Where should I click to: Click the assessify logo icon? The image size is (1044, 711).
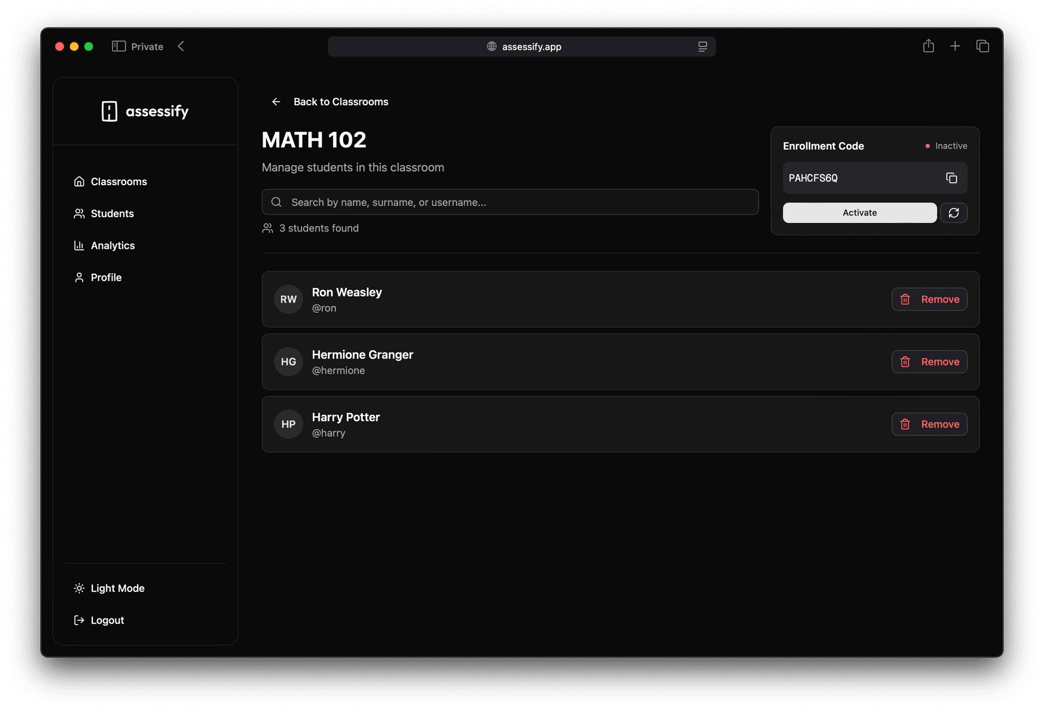[109, 111]
